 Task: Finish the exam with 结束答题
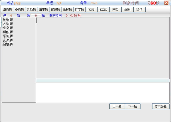point(161,106)
